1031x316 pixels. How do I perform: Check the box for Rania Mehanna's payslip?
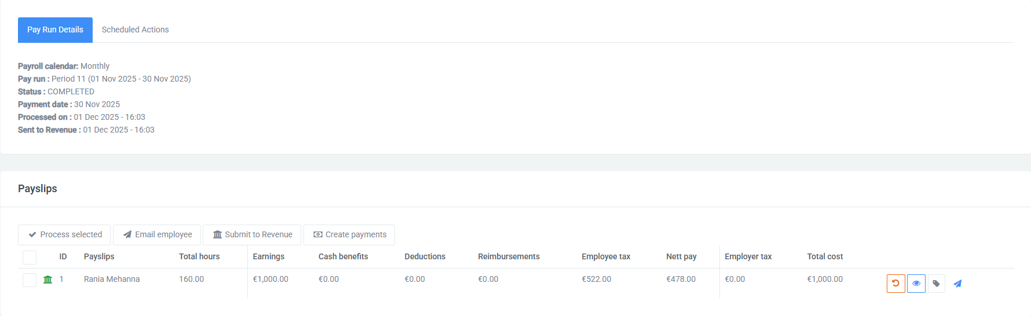30,280
